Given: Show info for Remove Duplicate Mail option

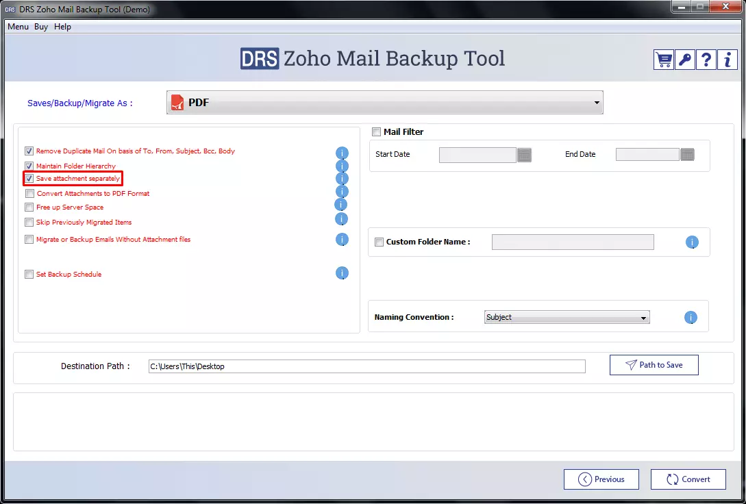Looking at the screenshot, I should [342, 153].
